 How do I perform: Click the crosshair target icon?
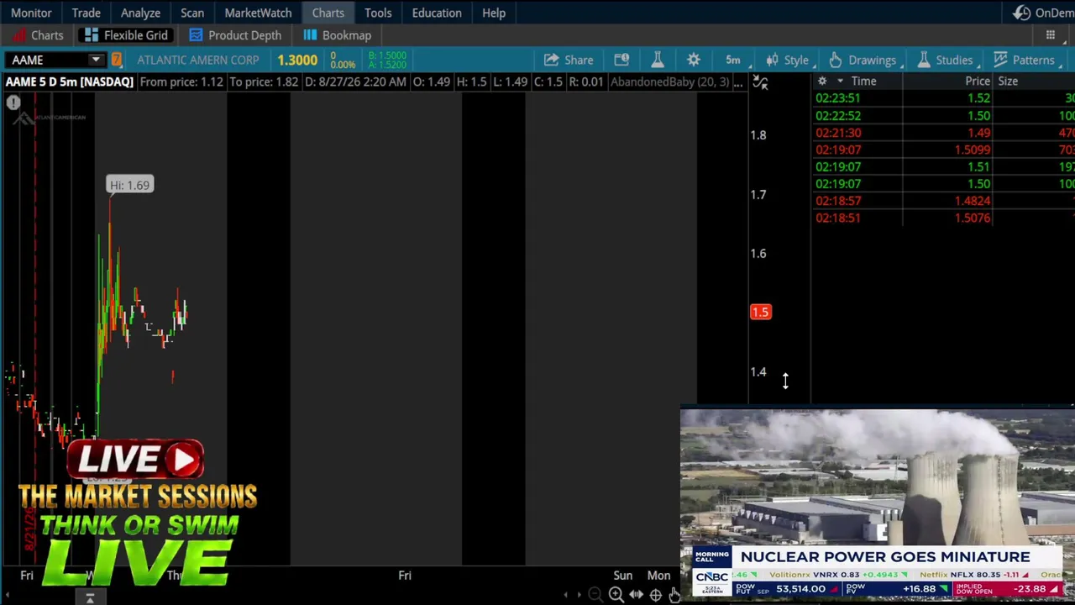point(656,595)
